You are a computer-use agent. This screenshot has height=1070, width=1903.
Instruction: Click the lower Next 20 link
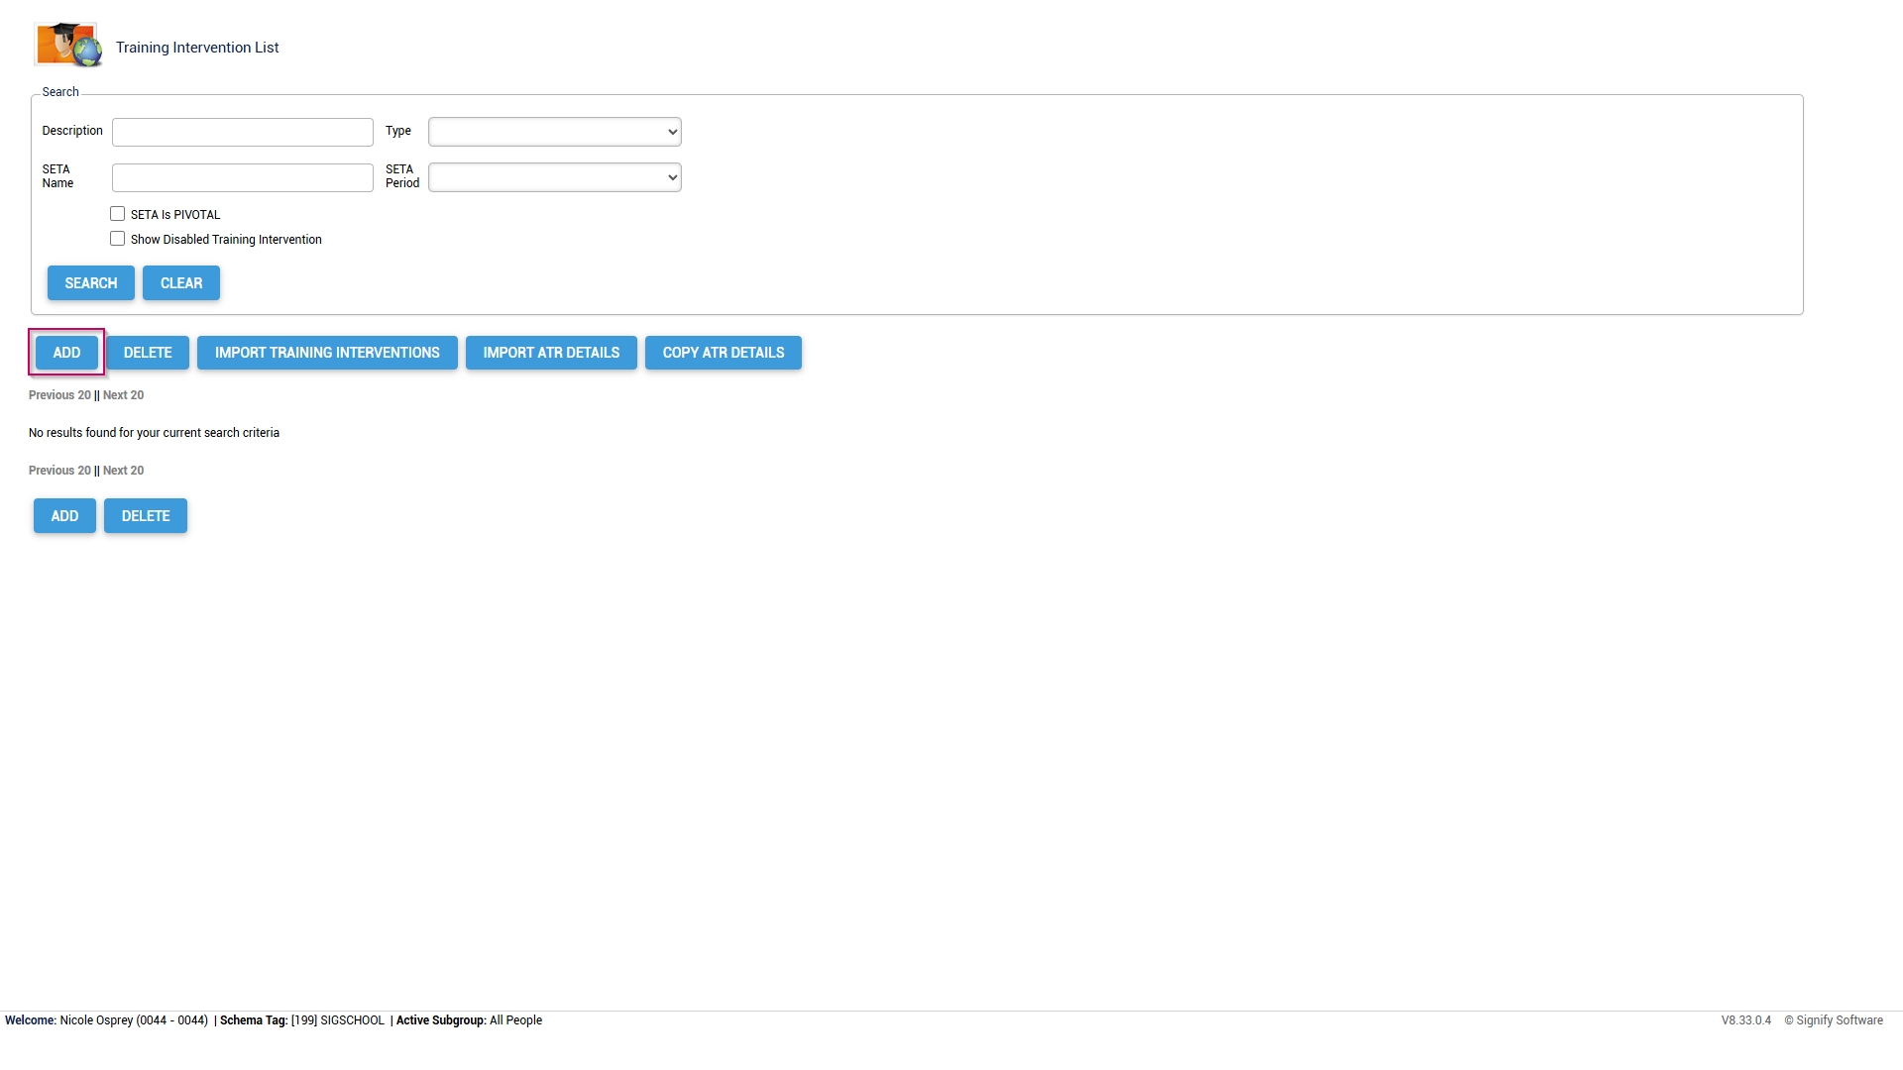pyautogui.click(x=123, y=471)
